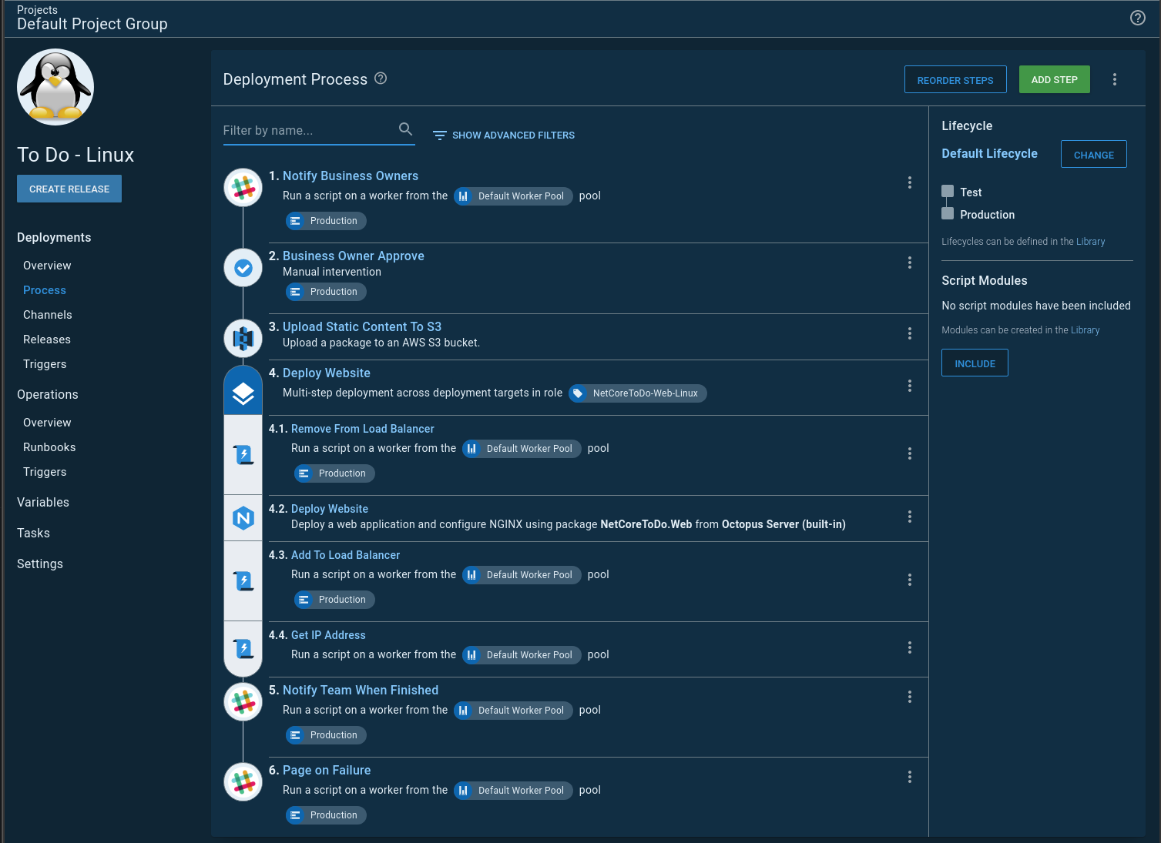Screen dimensions: 1161x843
Task: Click the Slack icon for Notify Business Owners
Action: pos(243,188)
